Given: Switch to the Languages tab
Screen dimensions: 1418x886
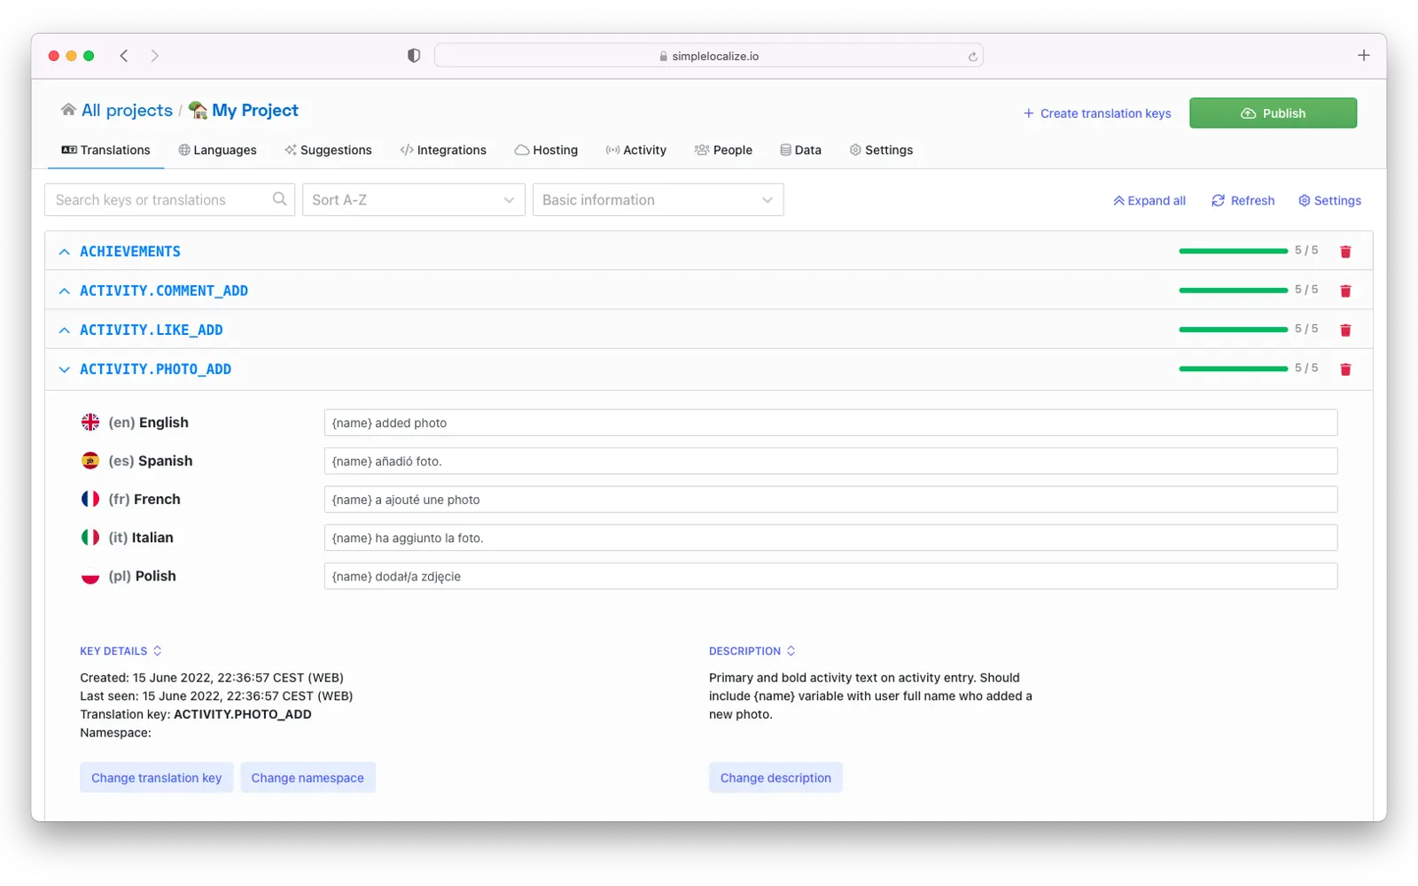Looking at the screenshot, I should coord(217,150).
